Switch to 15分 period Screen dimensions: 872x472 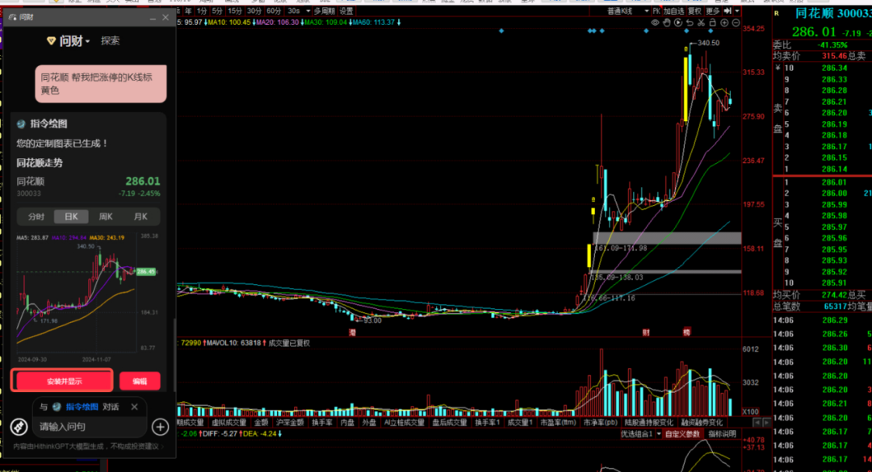235,11
